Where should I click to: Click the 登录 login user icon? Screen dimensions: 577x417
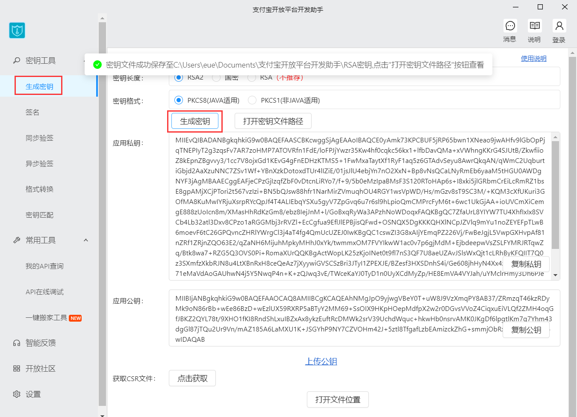tap(559, 26)
